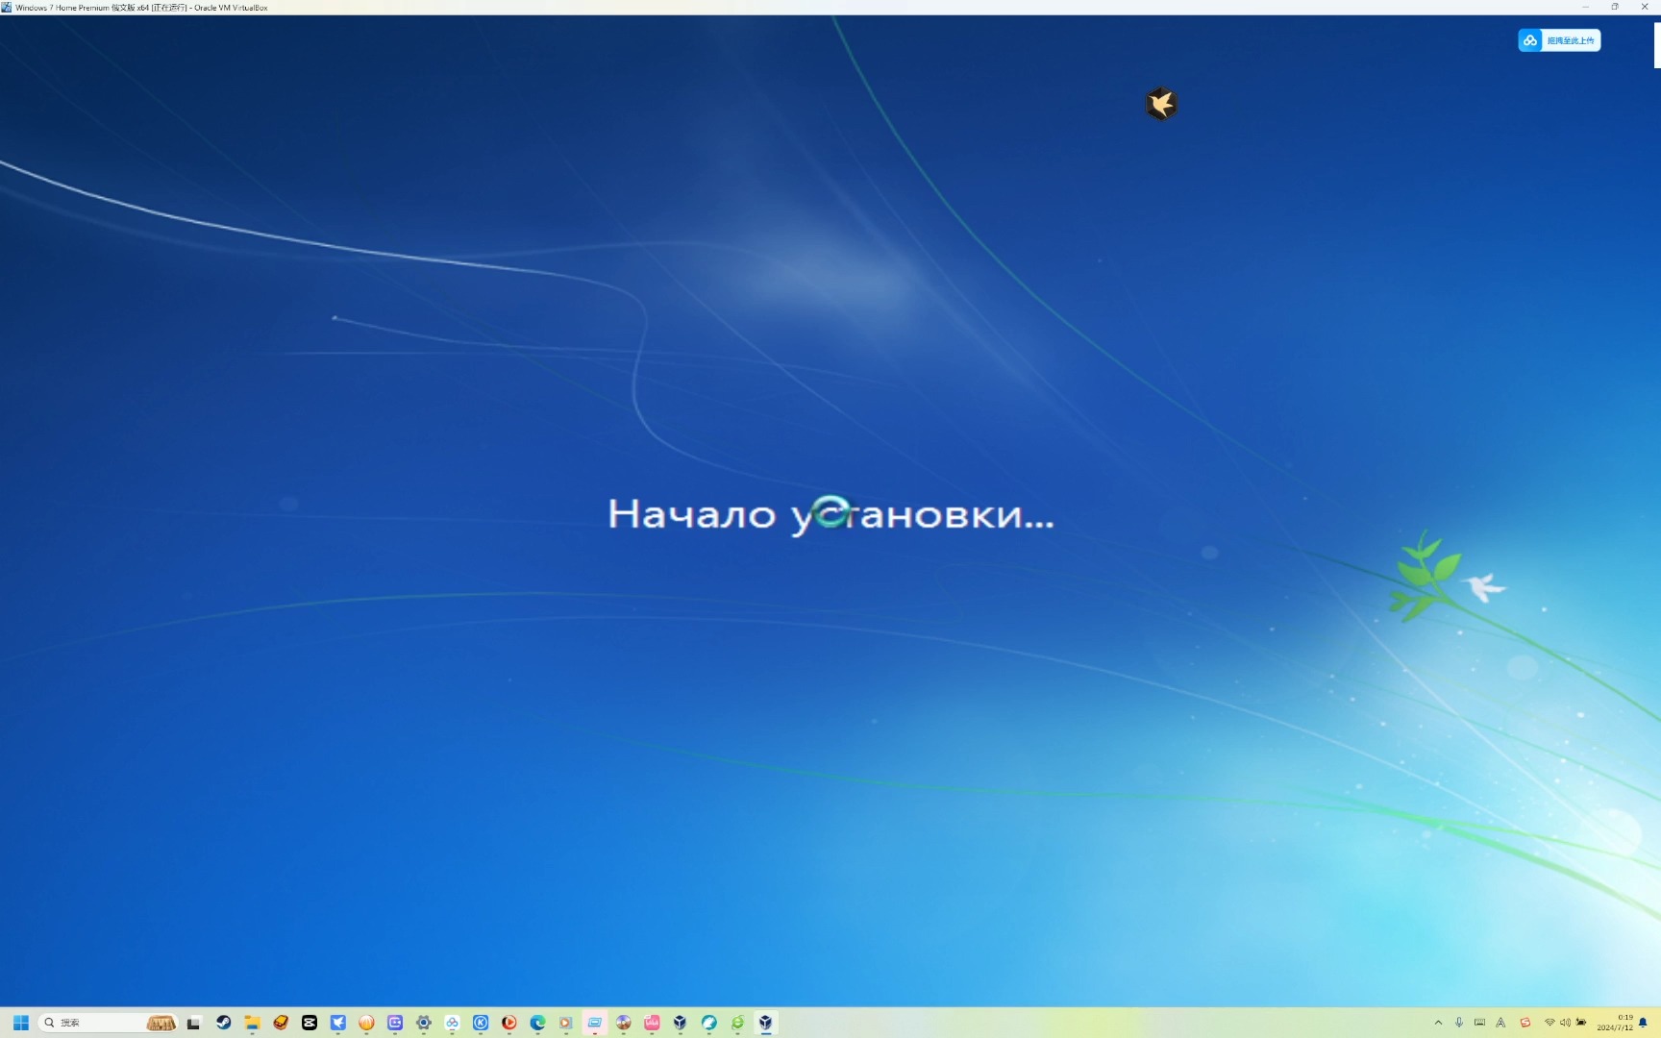
Task: Open the Windows Start menu
Action: pos(21,1023)
